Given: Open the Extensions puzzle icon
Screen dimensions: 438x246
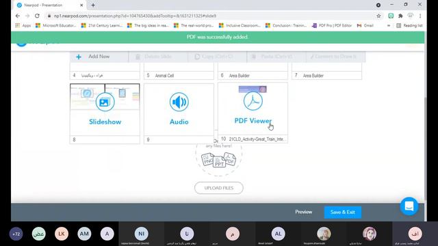Looking at the screenshot, I should pyautogui.click(x=400, y=16).
